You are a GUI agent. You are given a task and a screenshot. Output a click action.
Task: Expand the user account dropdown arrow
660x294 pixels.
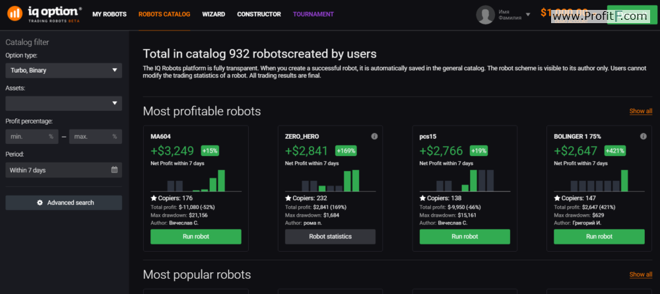click(x=528, y=15)
